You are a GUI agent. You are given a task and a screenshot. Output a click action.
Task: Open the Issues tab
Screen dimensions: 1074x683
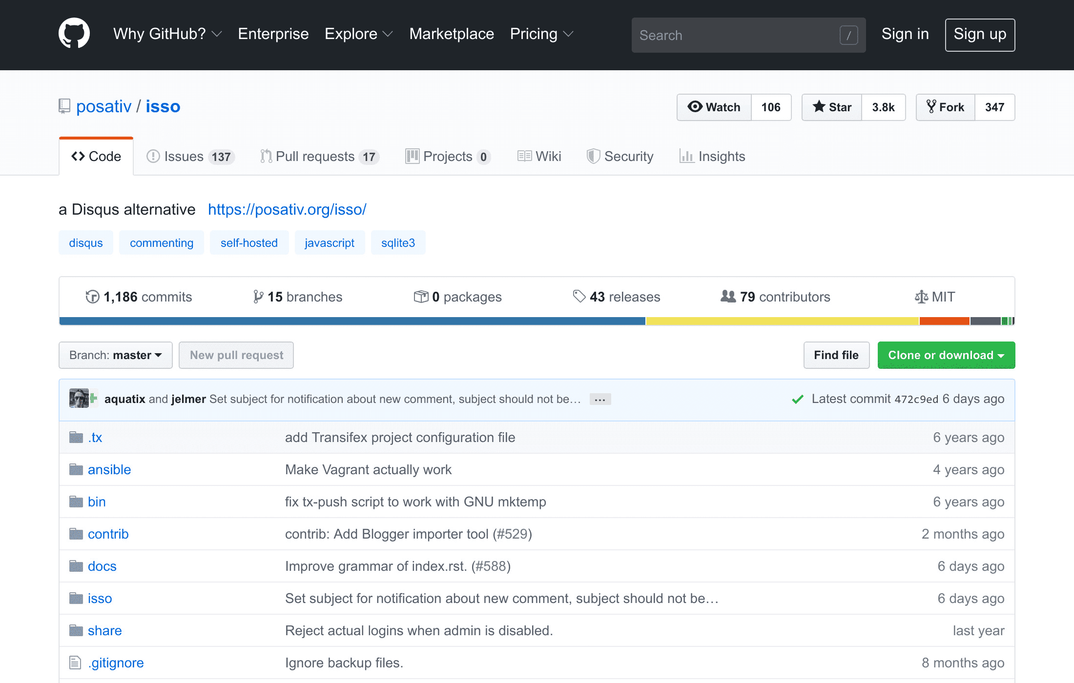pos(190,156)
